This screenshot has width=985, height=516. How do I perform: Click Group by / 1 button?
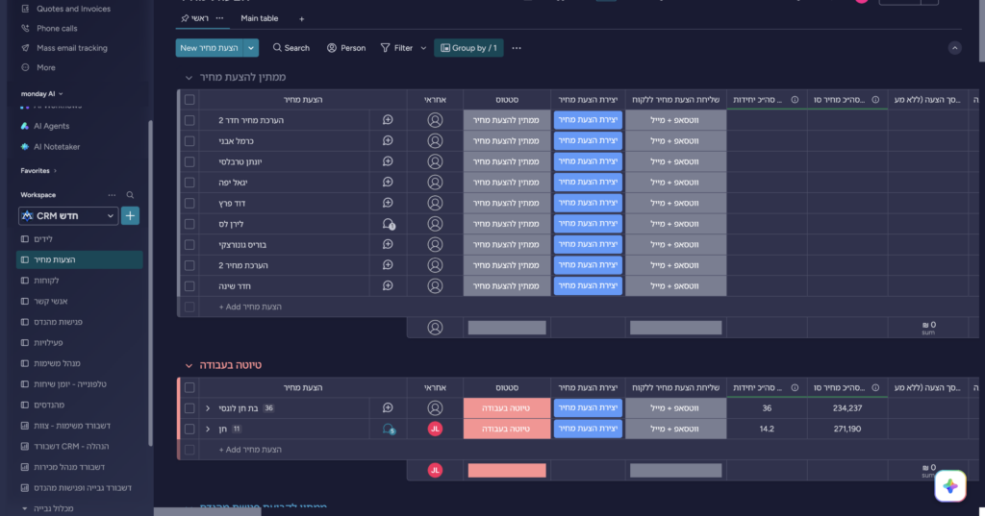468,48
